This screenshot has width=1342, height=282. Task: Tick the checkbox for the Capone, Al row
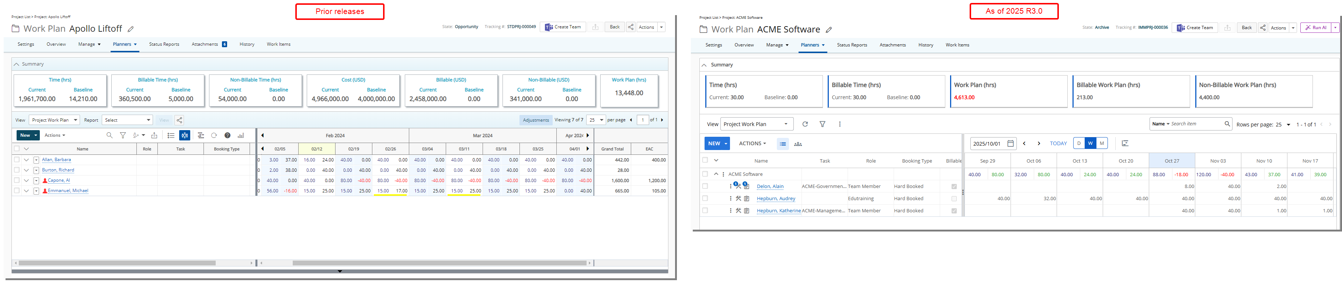[17, 180]
